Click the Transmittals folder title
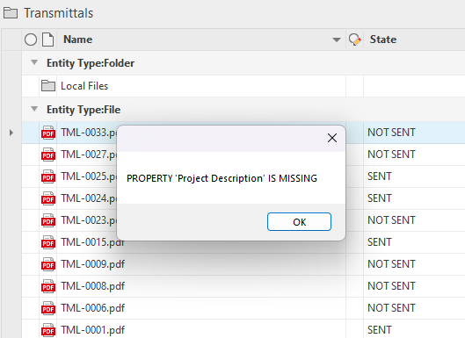The image size is (465, 338). 58,13
